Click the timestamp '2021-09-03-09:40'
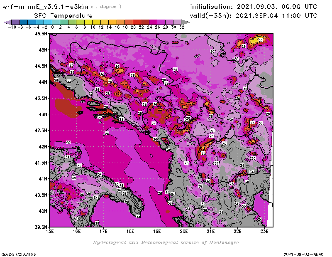Viewport: 332px width, 257px height. (x=303, y=255)
